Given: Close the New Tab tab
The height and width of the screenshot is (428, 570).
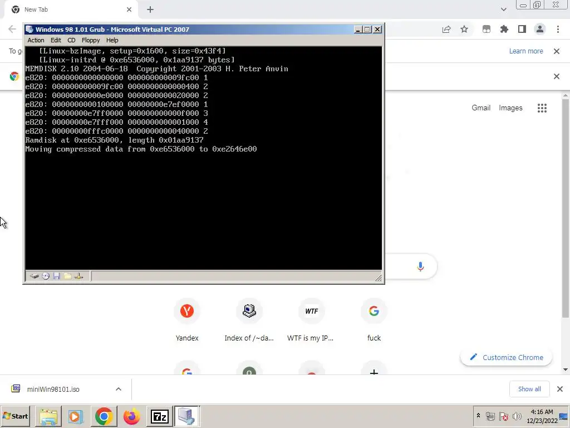Looking at the screenshot, I should (x=129, y=9).
